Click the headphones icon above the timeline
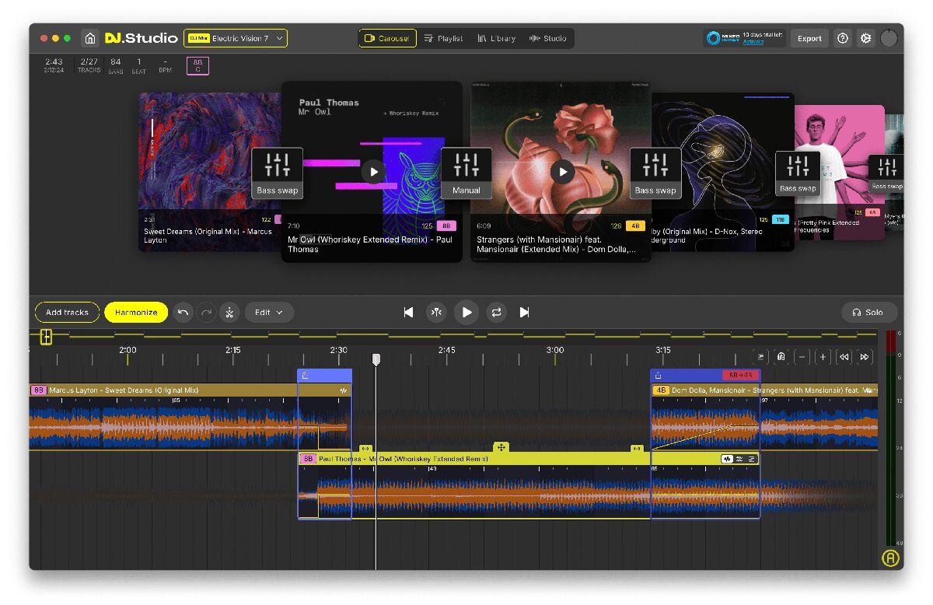This screenshot has height=605, width=933. click(781, 357)
